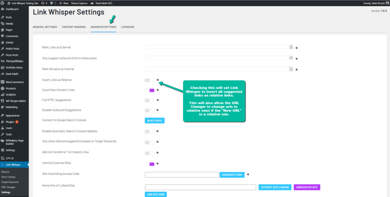
Task: Select the Advanced Settings tab
Action: click(104, 27)
